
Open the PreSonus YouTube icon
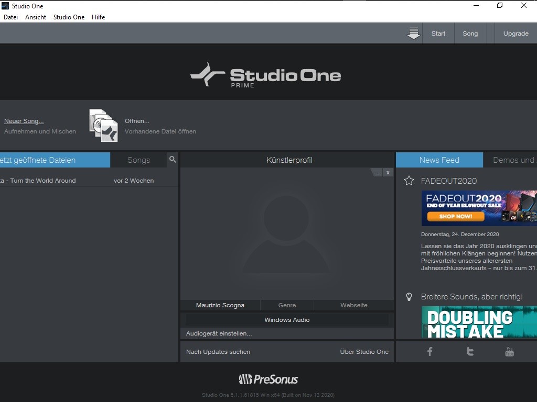[x=510, y=351]
